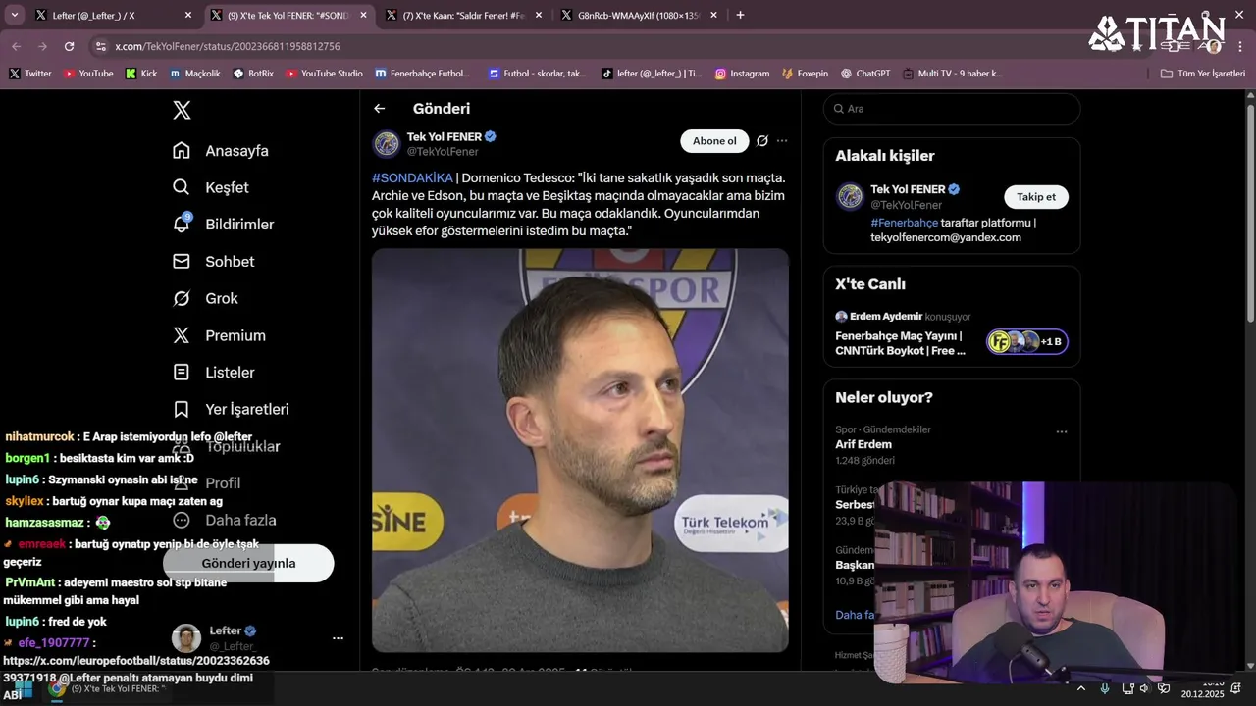1256x706 pixels.
Task: Open the Maçkolik bookmark
Action: coord(195,74)
